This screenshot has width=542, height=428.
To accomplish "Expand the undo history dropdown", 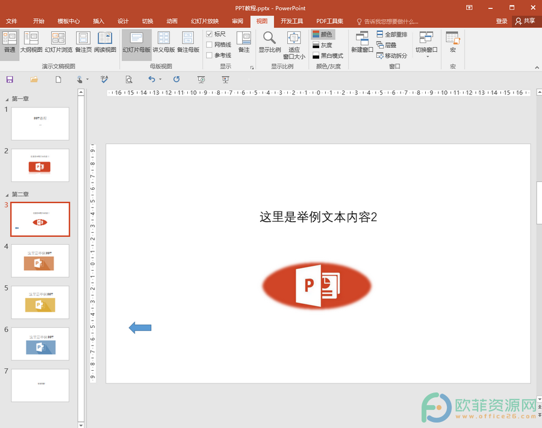I will [x=160, y=80].
